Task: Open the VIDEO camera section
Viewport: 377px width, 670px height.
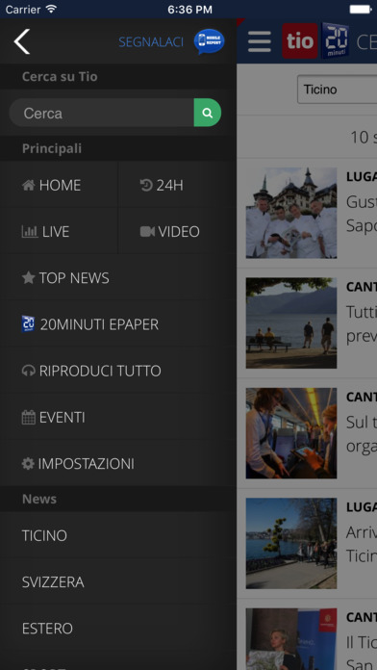Action: pyautogui.click(x=177, y=232)
